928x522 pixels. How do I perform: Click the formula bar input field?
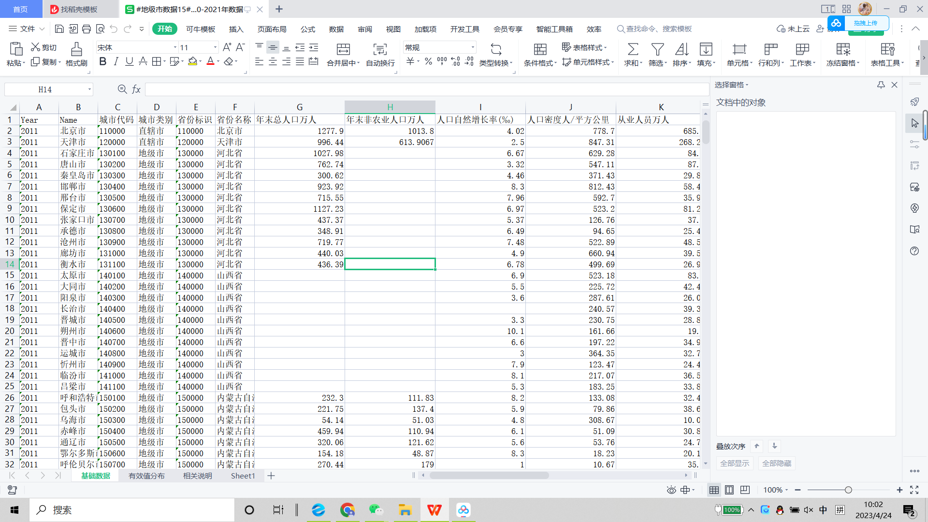[425, 89]
